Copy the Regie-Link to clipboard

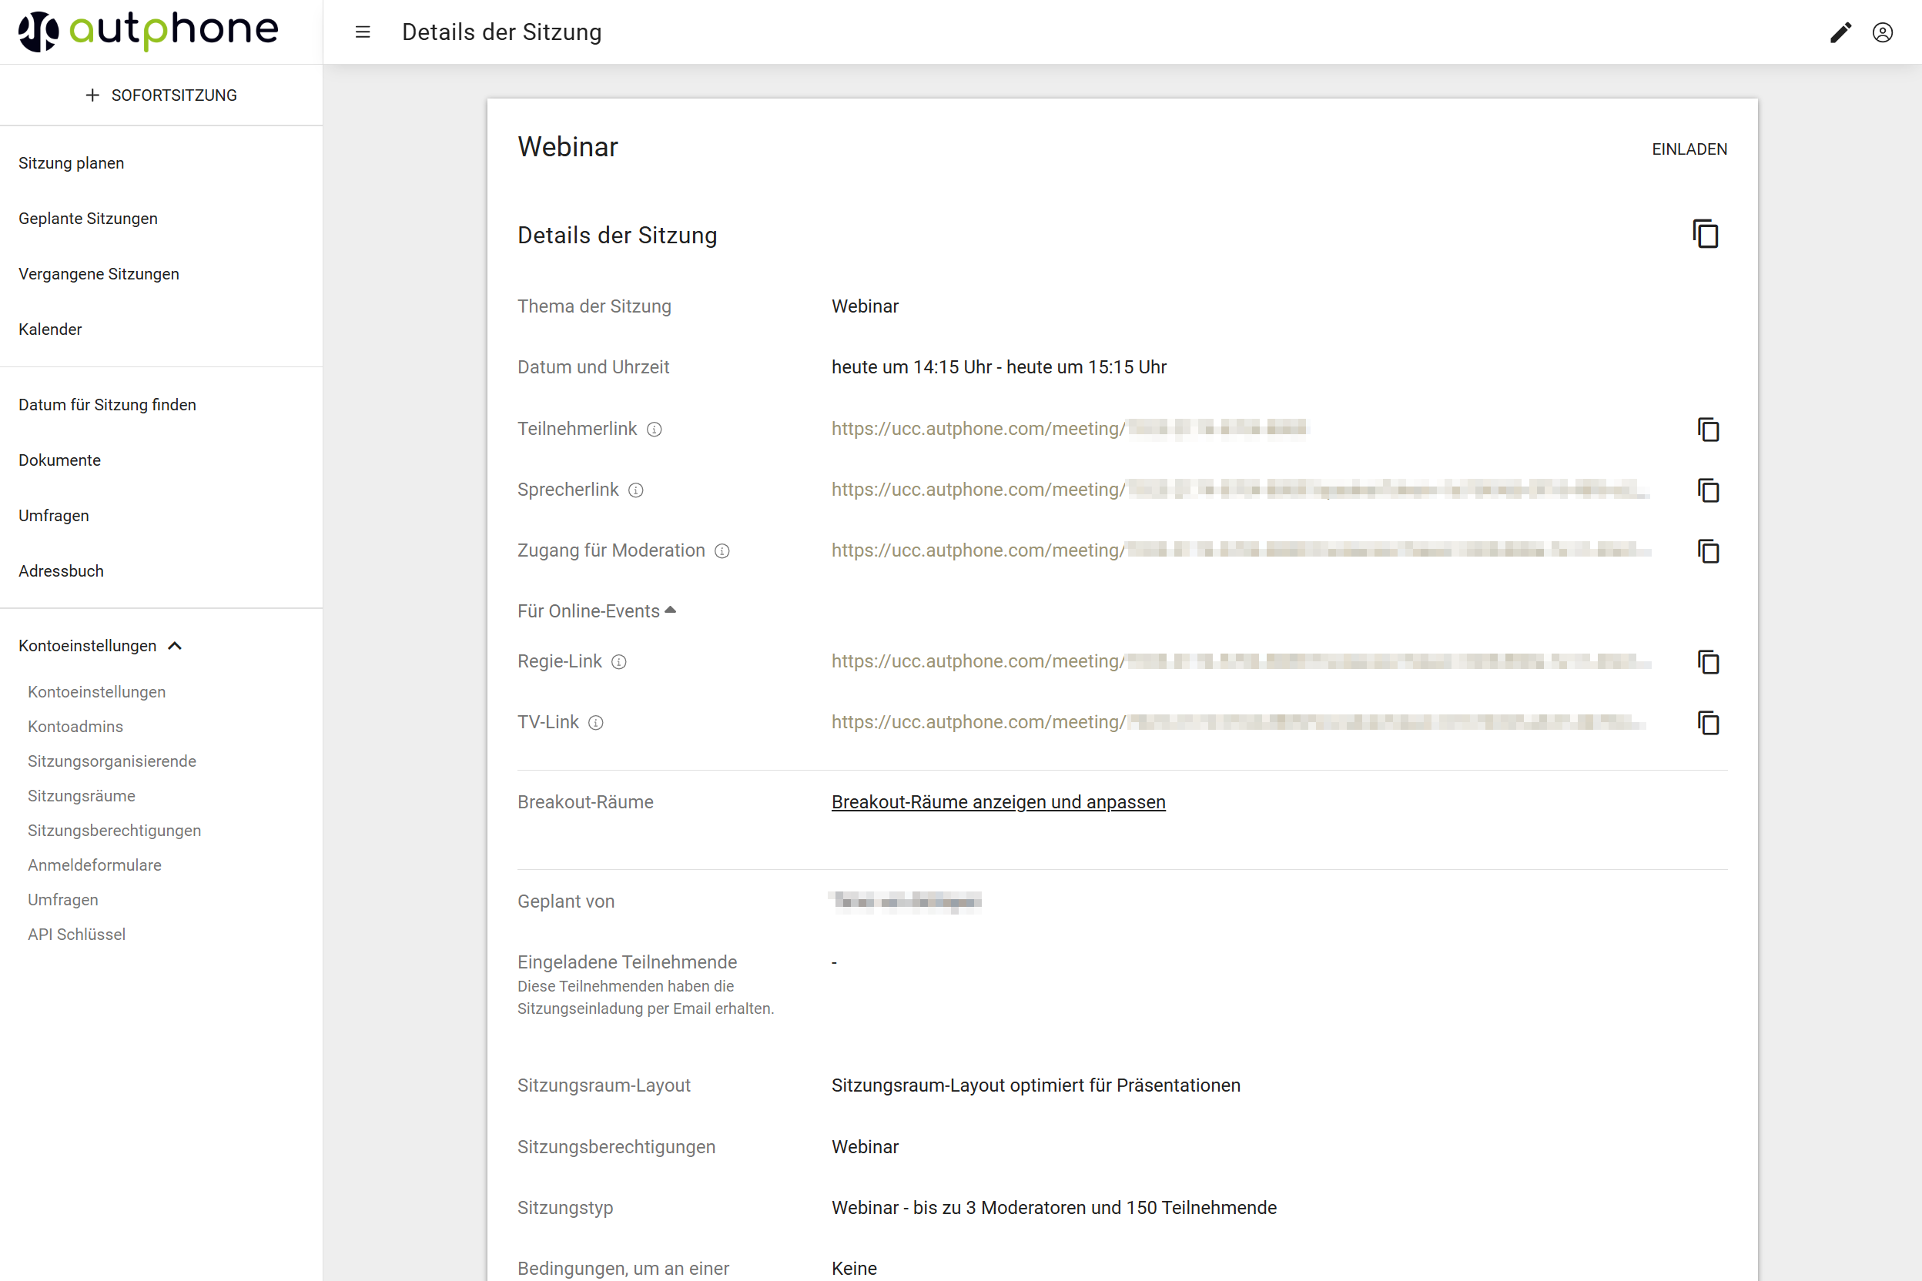[x=1708, y=662]
